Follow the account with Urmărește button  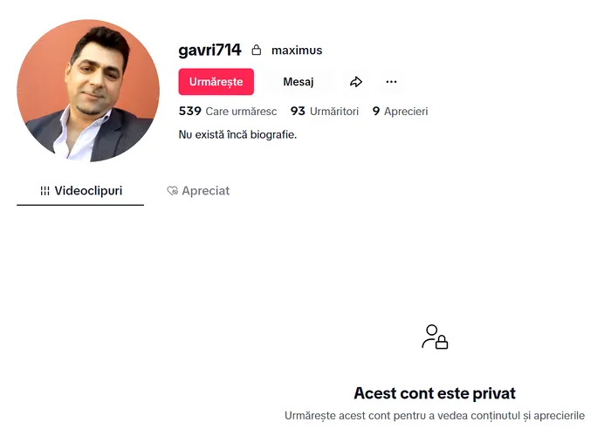point(216,82)
